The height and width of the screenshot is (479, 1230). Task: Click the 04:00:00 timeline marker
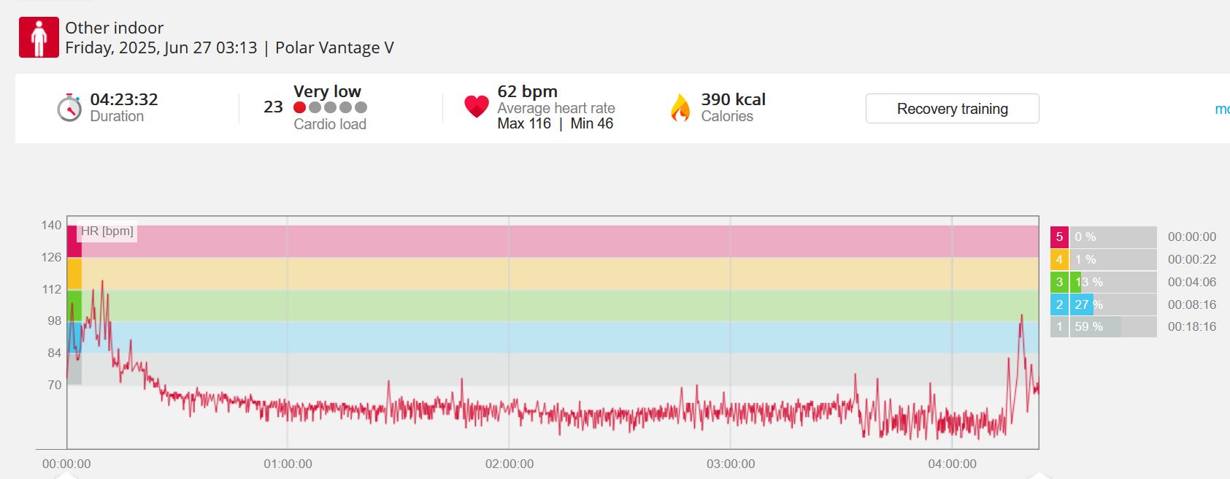pyautogui.click(x=952, y=464)
